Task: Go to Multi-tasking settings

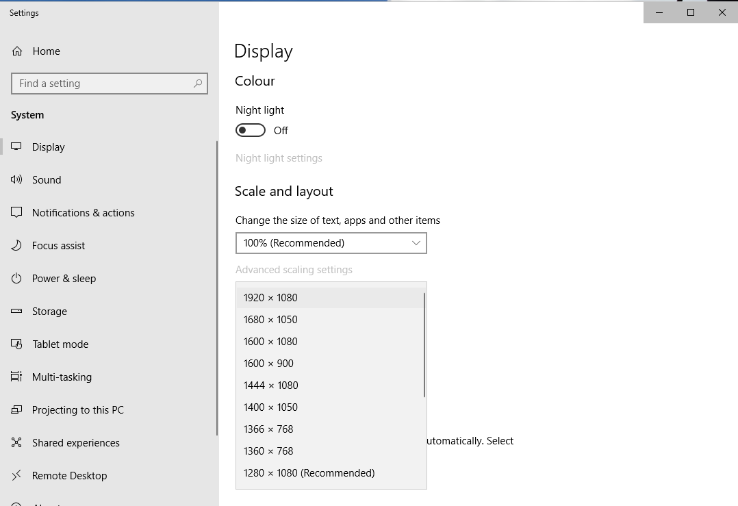Action: click(x=62, y=377)
